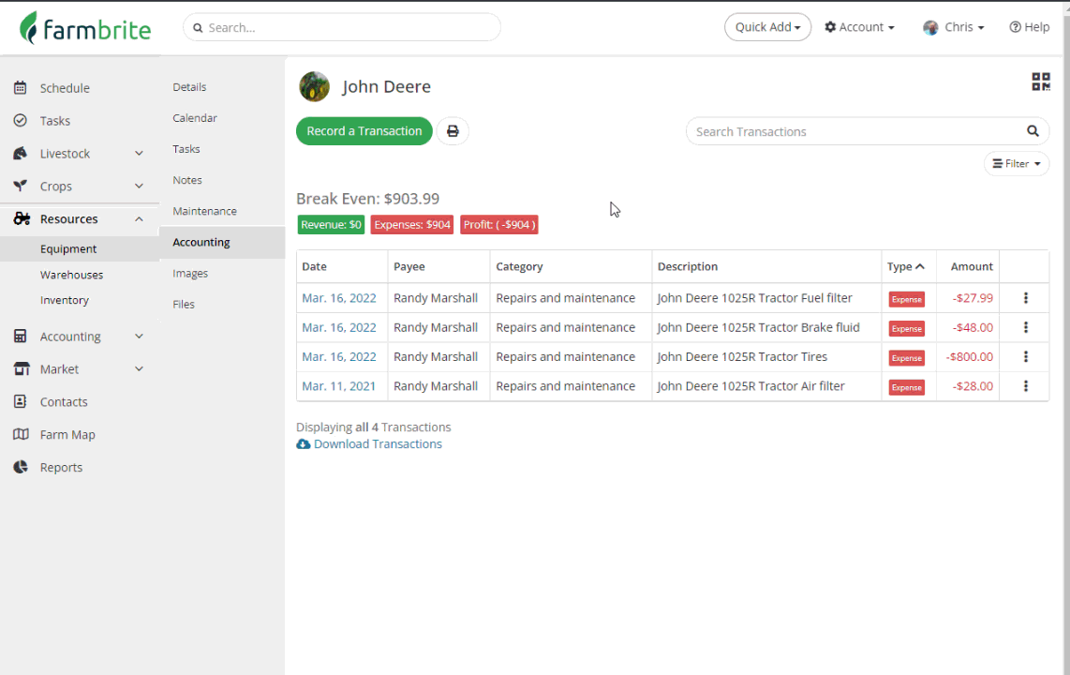
Task: Open row menu for Fuel filter transaction
Action: pos(1026,297)
